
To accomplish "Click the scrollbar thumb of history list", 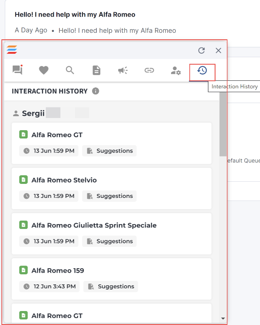I will [x=223, y=124].
